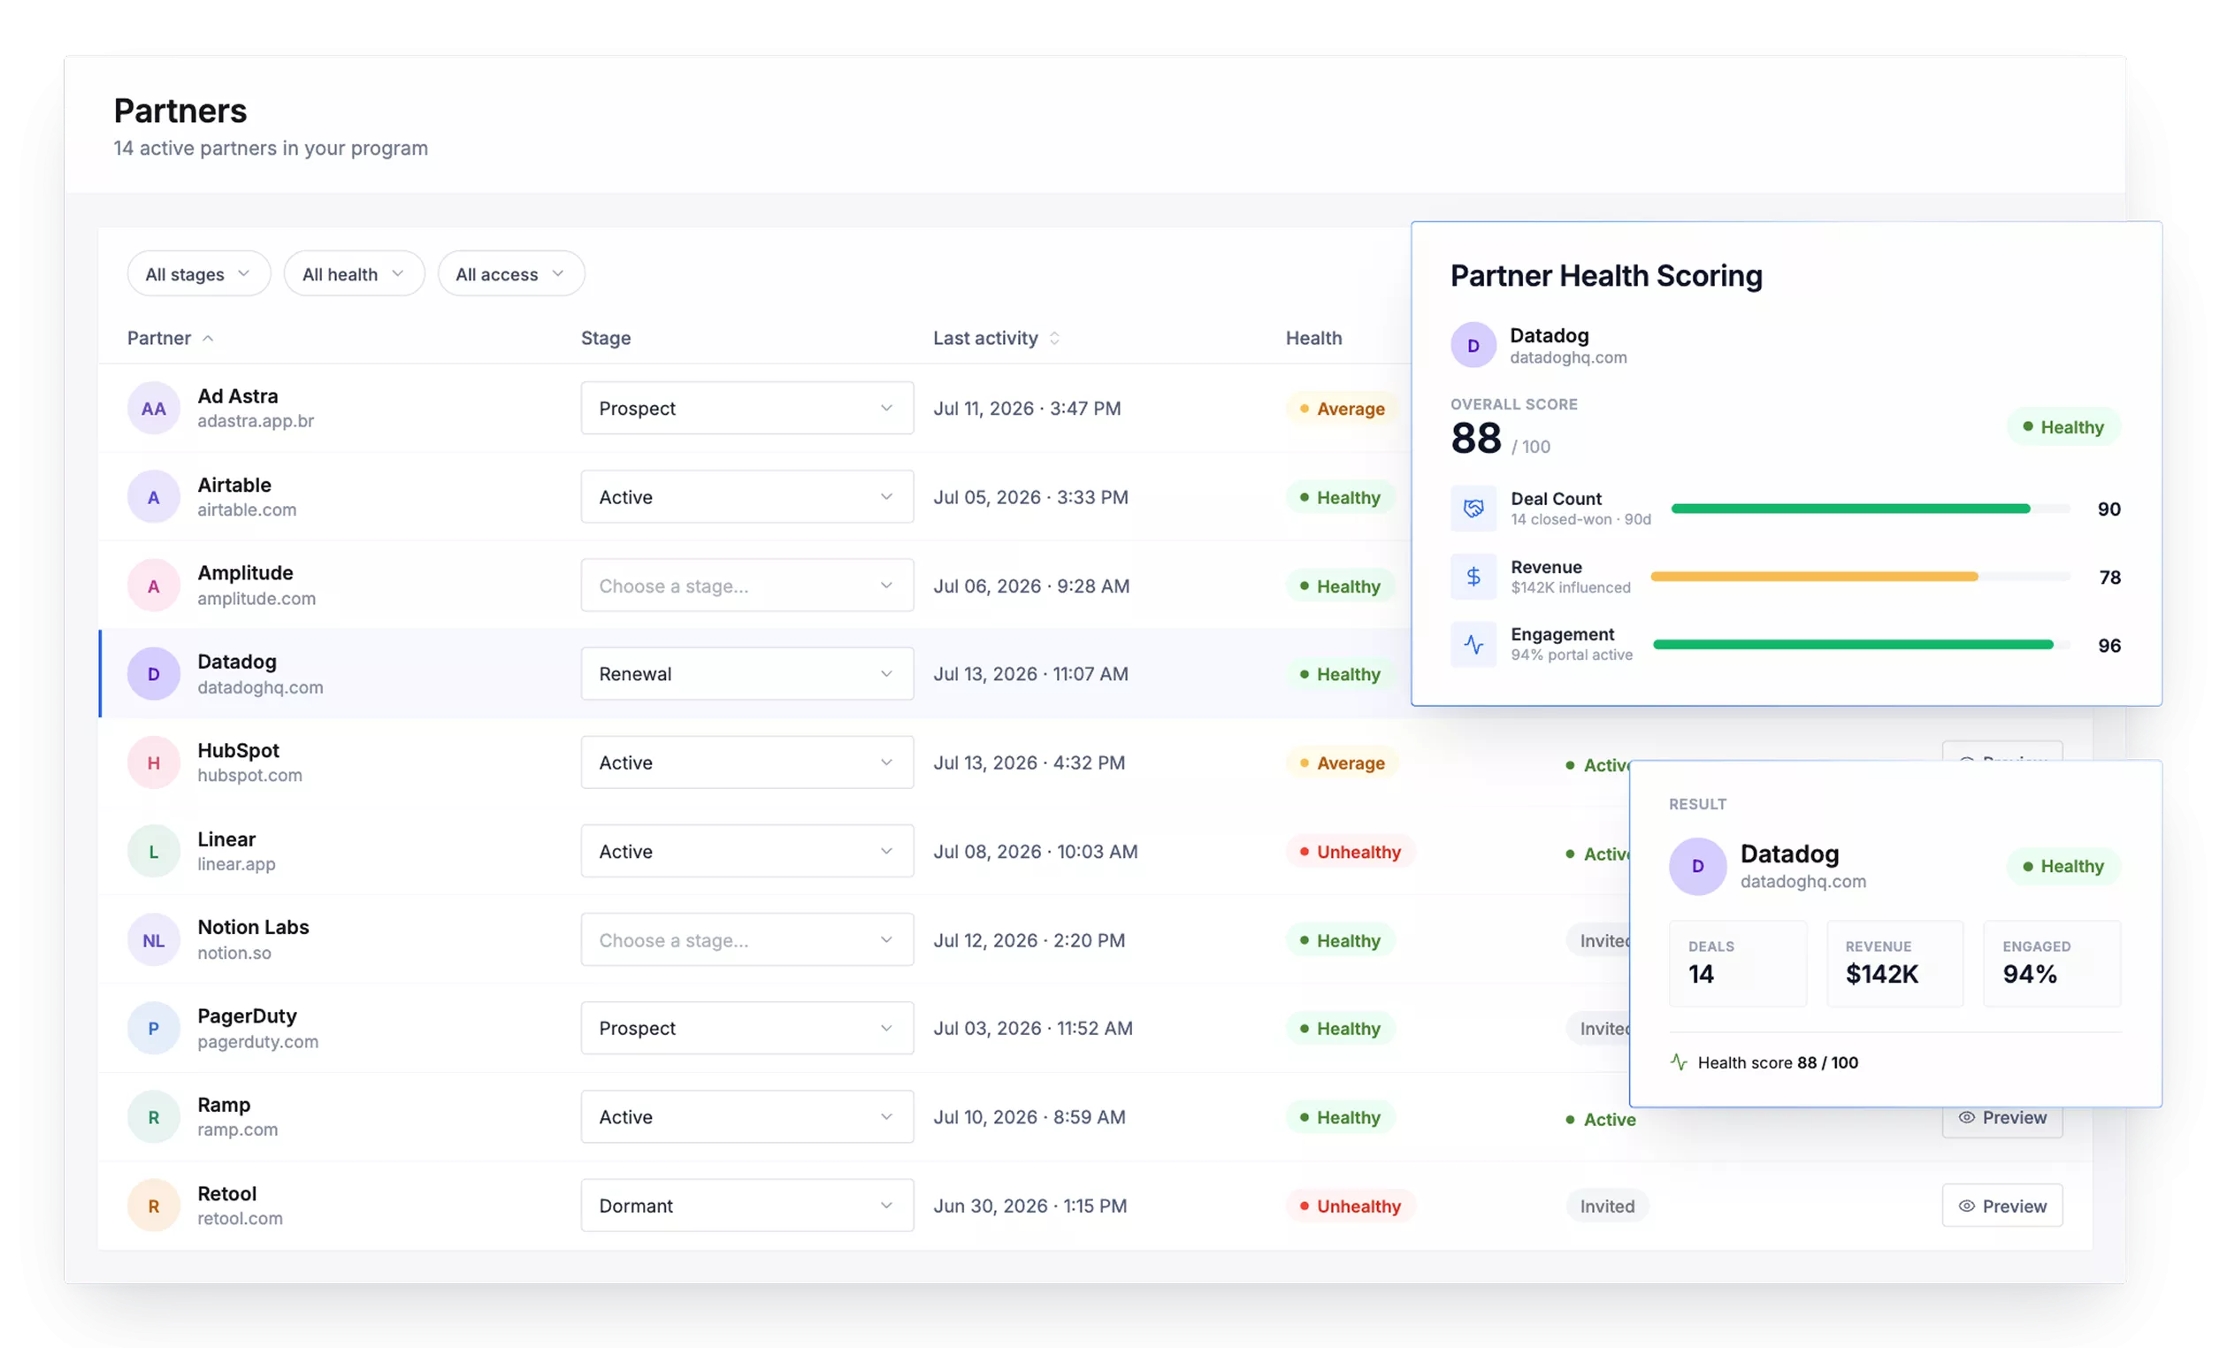Expand the All health filter
The width and height of the screenshot is (2227, 1348).
point(355,273)
